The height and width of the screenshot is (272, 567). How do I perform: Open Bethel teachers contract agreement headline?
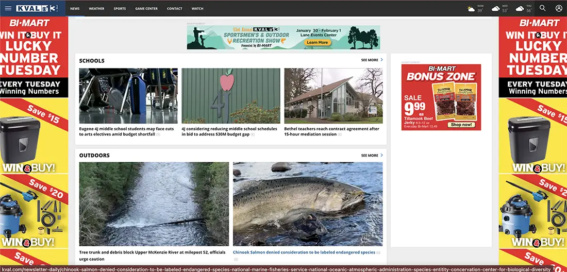pos(331,131)
